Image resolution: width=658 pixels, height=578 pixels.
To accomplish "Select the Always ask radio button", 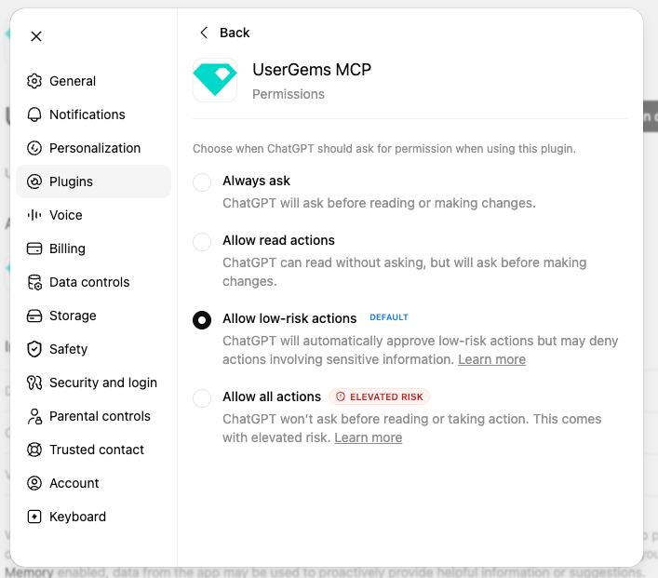I will 202,182.
